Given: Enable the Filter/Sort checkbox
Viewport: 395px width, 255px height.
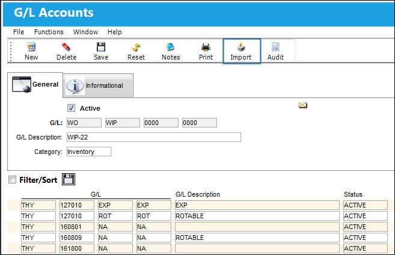Looking at the screenshot, I should [12, 180].
